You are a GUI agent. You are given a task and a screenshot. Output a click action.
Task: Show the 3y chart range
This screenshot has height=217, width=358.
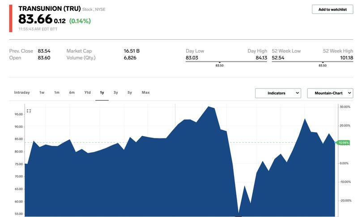pyautogui.click(x=115, y=92)
